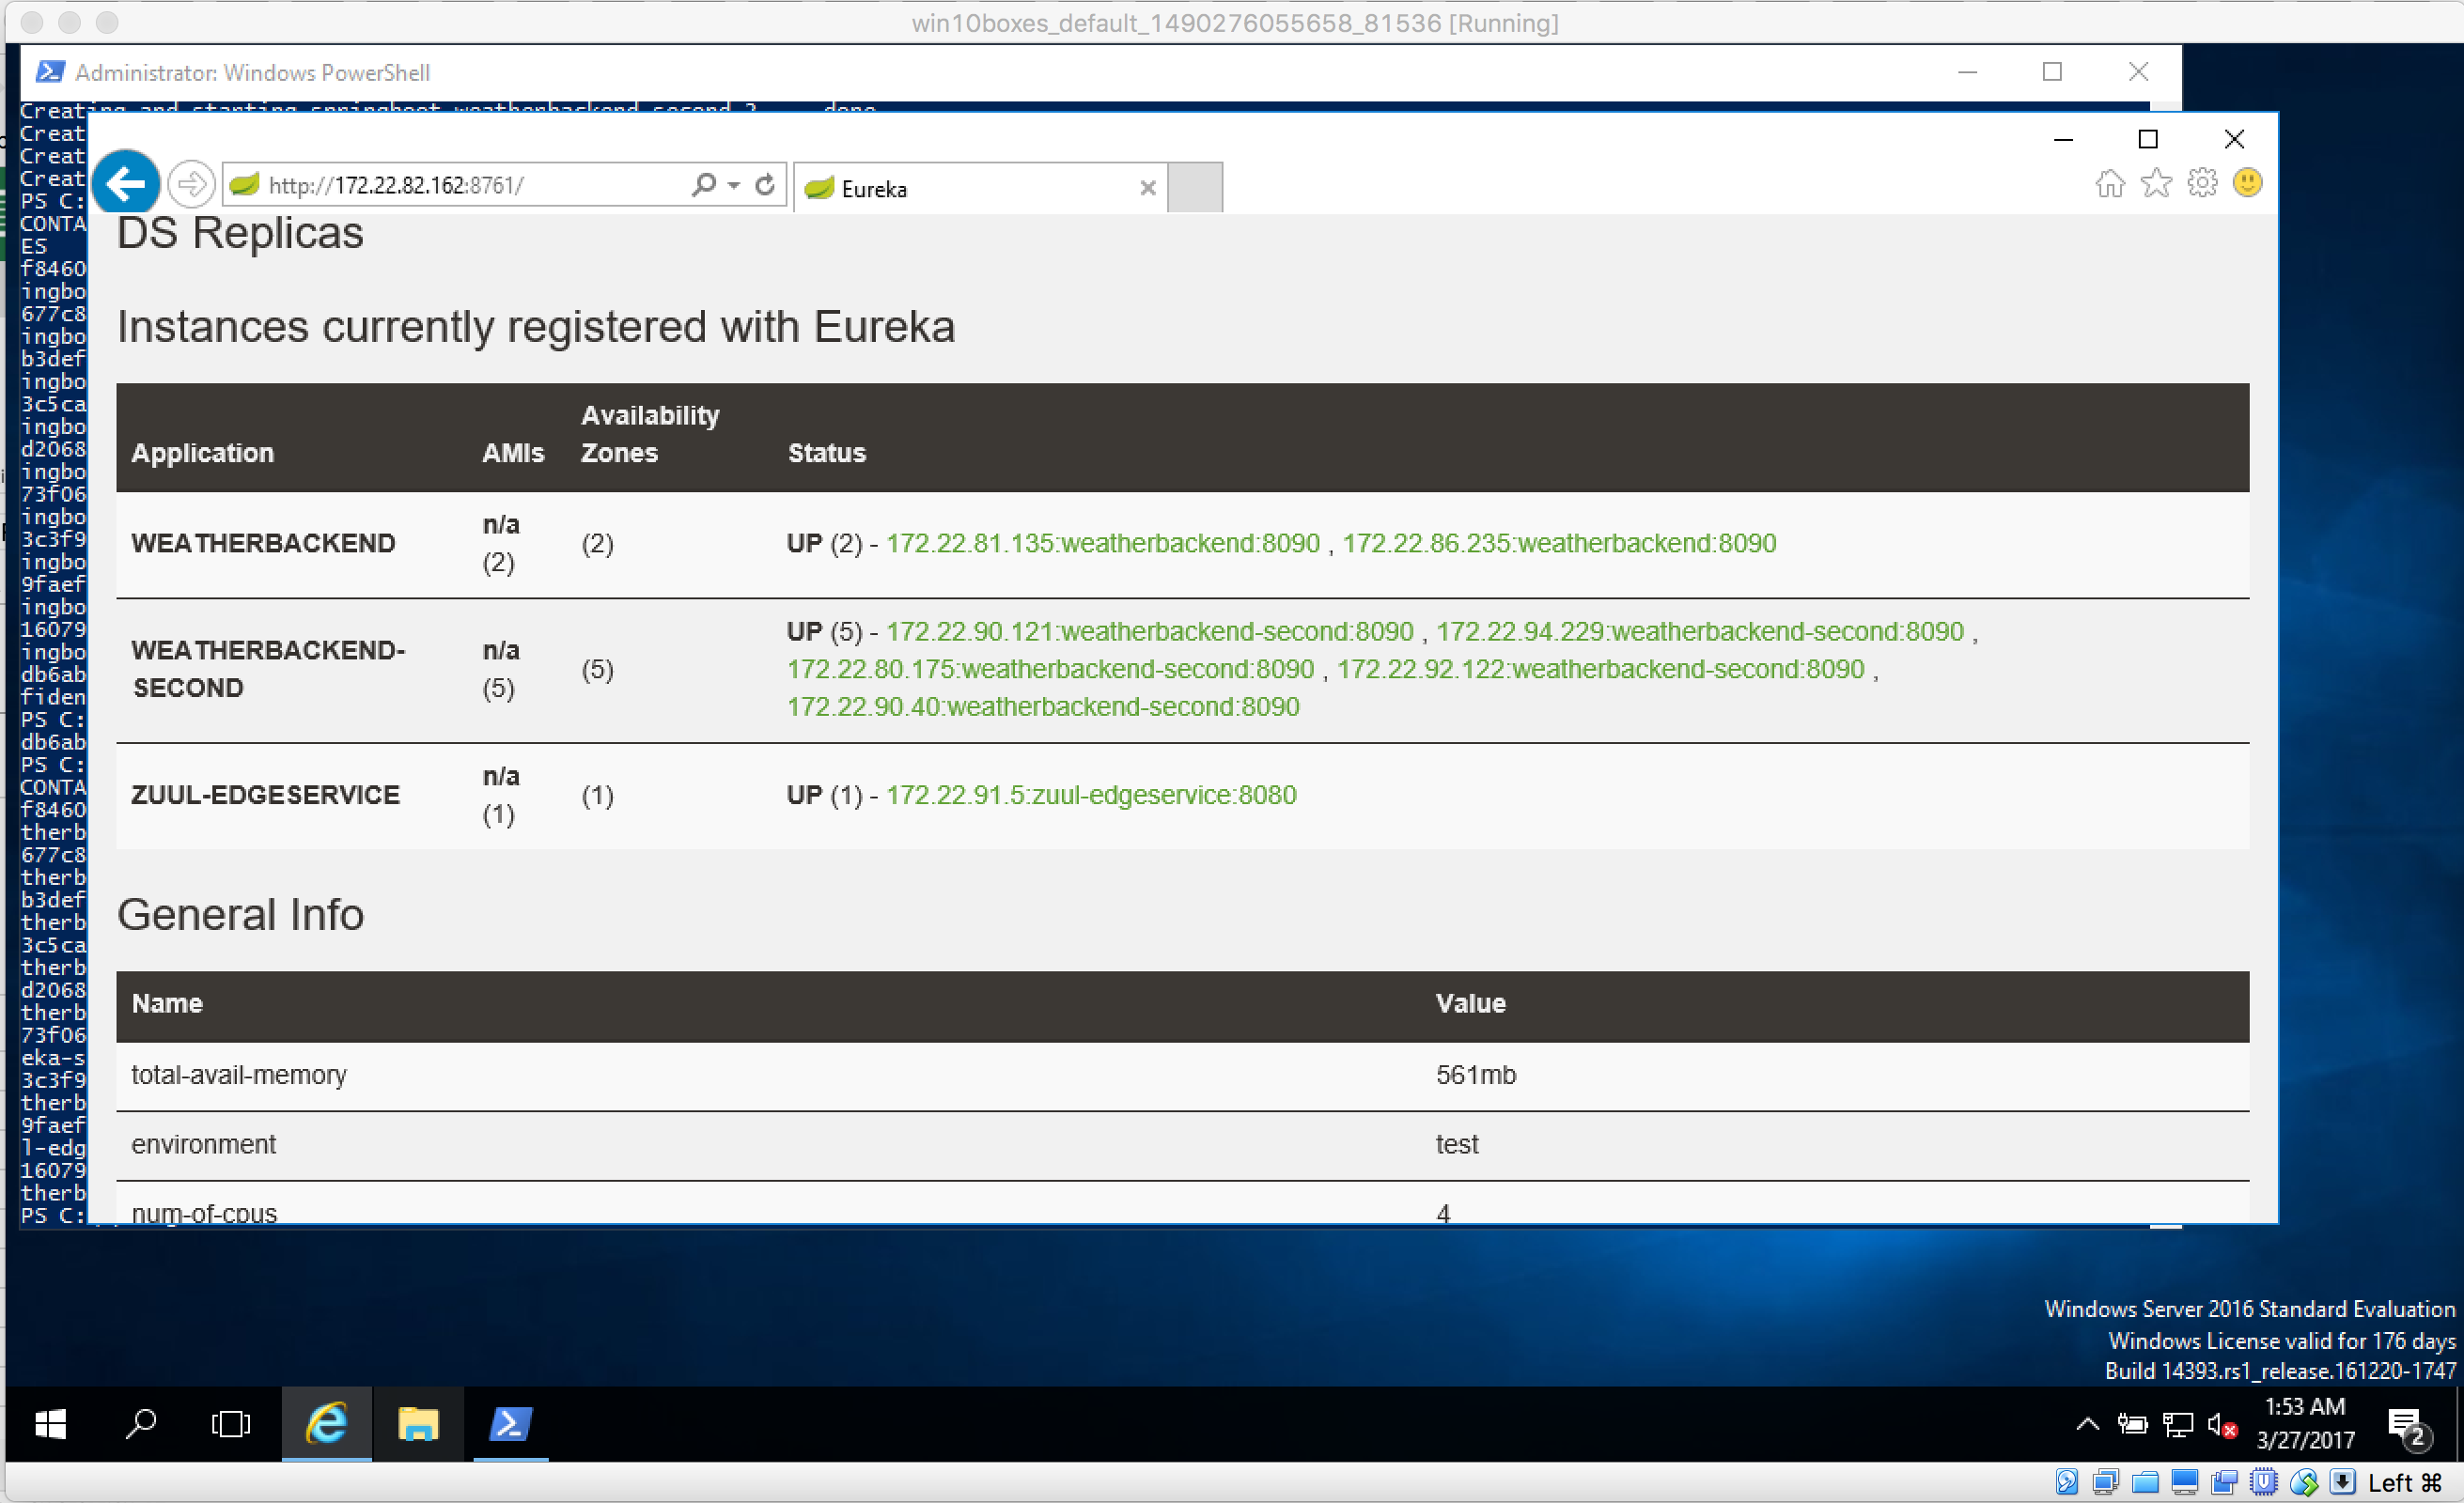The image size is (2464, 1503).
Task: Open the IE tools gear icon
Action: pos(2202,184)
